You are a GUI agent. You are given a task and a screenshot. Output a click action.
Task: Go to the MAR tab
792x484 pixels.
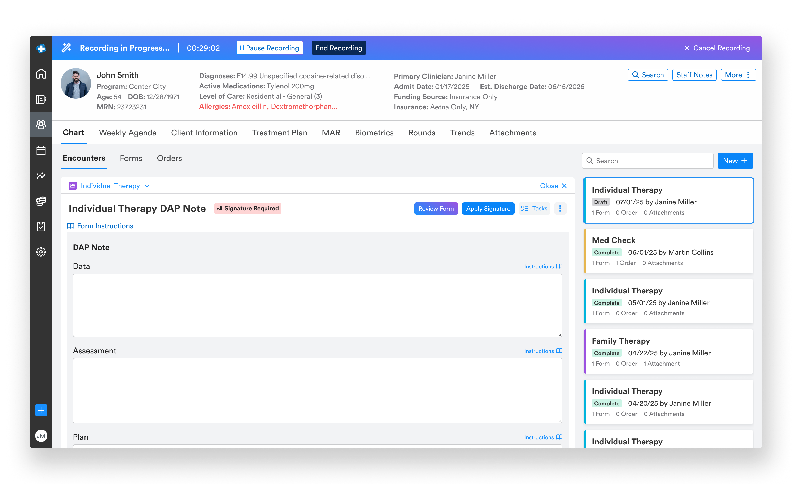point(331,132)
